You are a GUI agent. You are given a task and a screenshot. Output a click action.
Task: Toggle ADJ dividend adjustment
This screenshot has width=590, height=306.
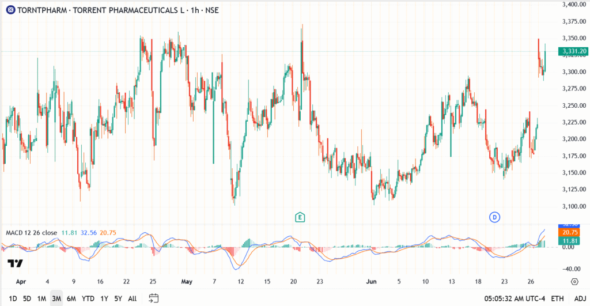[578, 299]
